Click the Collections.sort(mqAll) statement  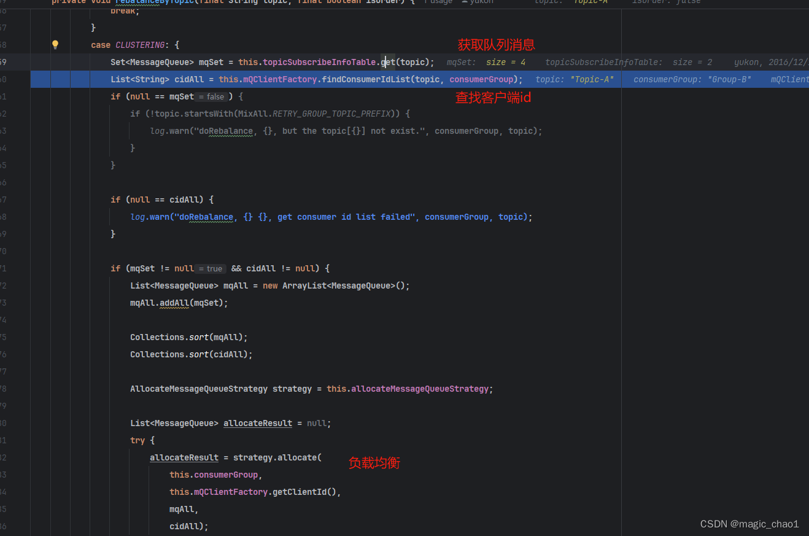point(189,337)
